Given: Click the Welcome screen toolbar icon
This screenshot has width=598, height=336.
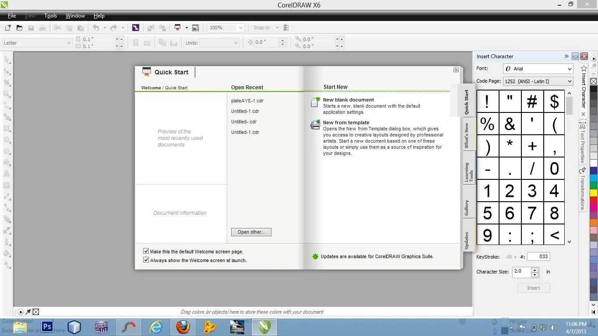Looking at the screenshot, I should pyautogui.click(x=195, y=28).
